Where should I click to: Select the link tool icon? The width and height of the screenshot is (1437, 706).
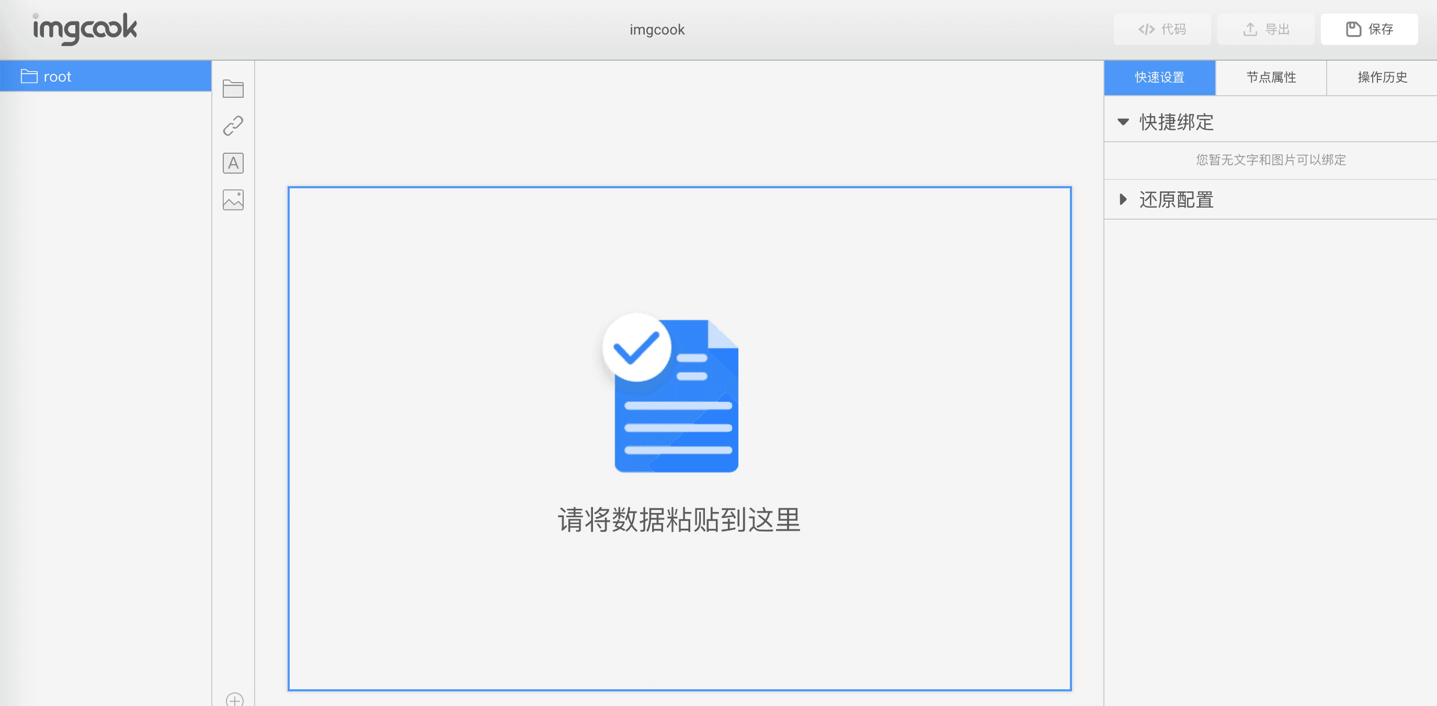(x=233, y=126)
